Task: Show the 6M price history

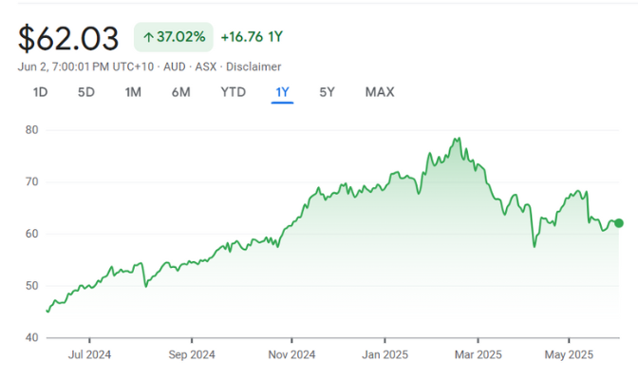Action: [181, 92]
